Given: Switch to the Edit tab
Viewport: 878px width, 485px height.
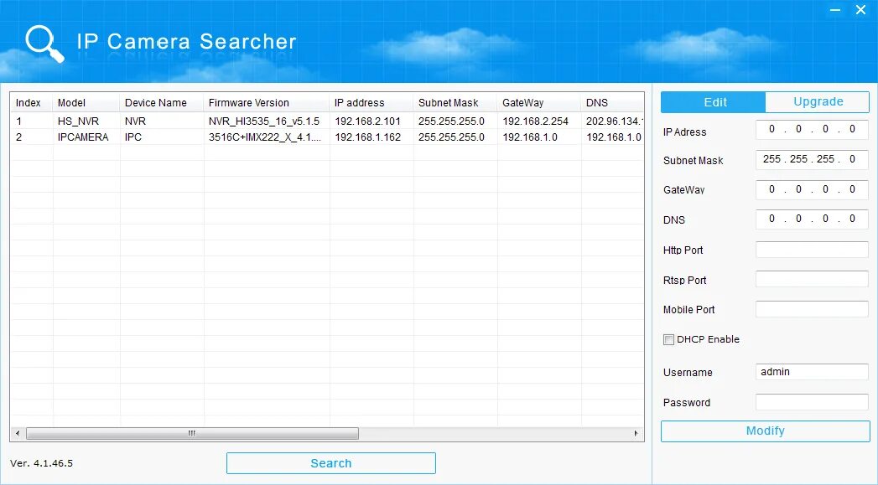Looking at the screenshot, I should [714, 102].
